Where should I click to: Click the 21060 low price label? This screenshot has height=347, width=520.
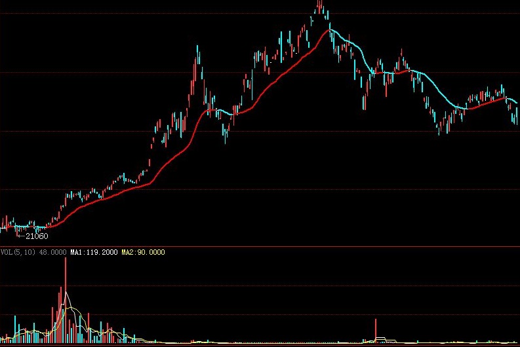(37, 236)
